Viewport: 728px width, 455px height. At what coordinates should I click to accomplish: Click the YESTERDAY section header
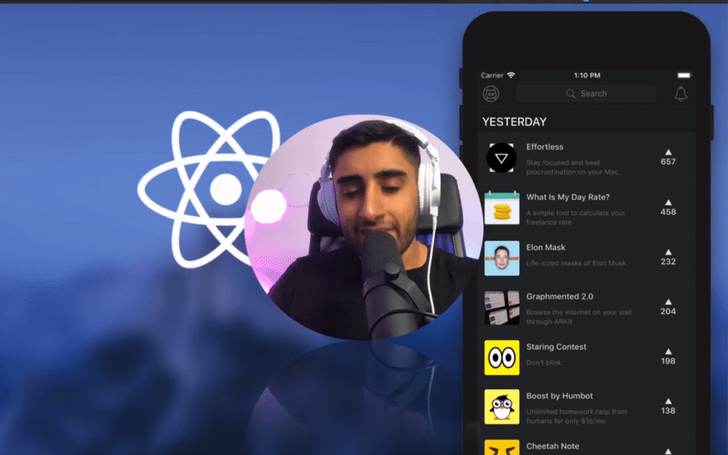coord(515,122)
